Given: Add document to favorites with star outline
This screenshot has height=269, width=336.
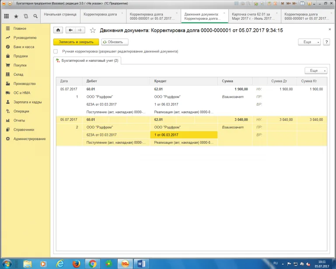Looking at the screenshot, I should point(92,30).
